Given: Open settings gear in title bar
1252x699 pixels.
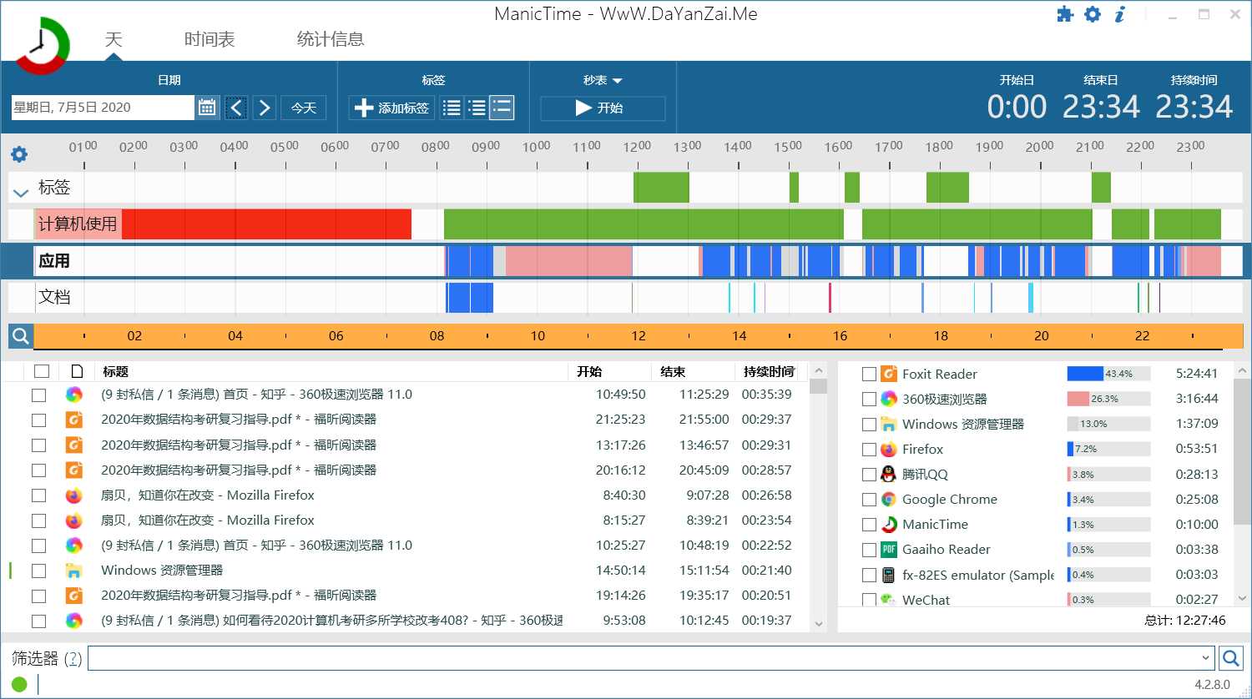Looking at the screenshot, I should coord(1093,14).
